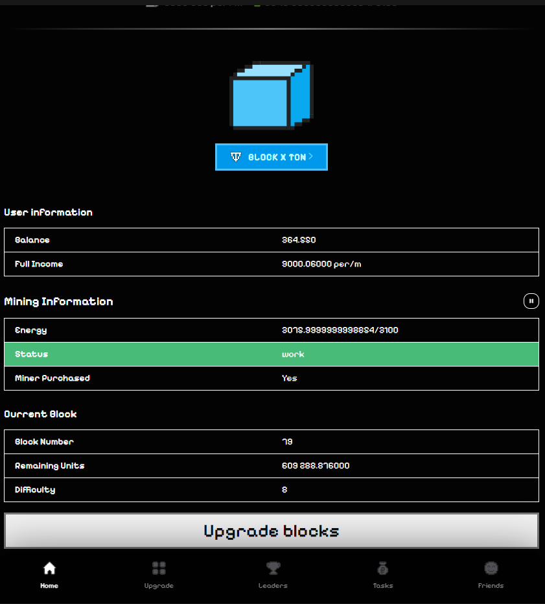The image size is (545, 604).
Task: Click the User information heading
Action: [48, 212]
